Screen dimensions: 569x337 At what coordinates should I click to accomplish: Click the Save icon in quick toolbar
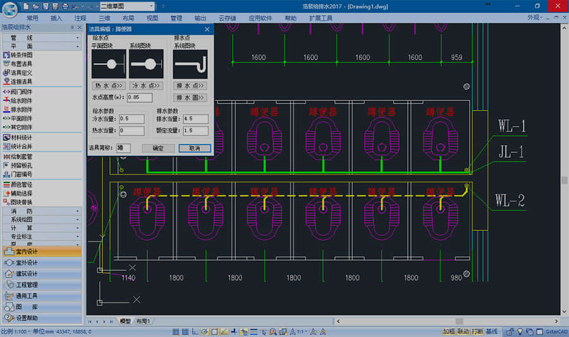point(45,6)
